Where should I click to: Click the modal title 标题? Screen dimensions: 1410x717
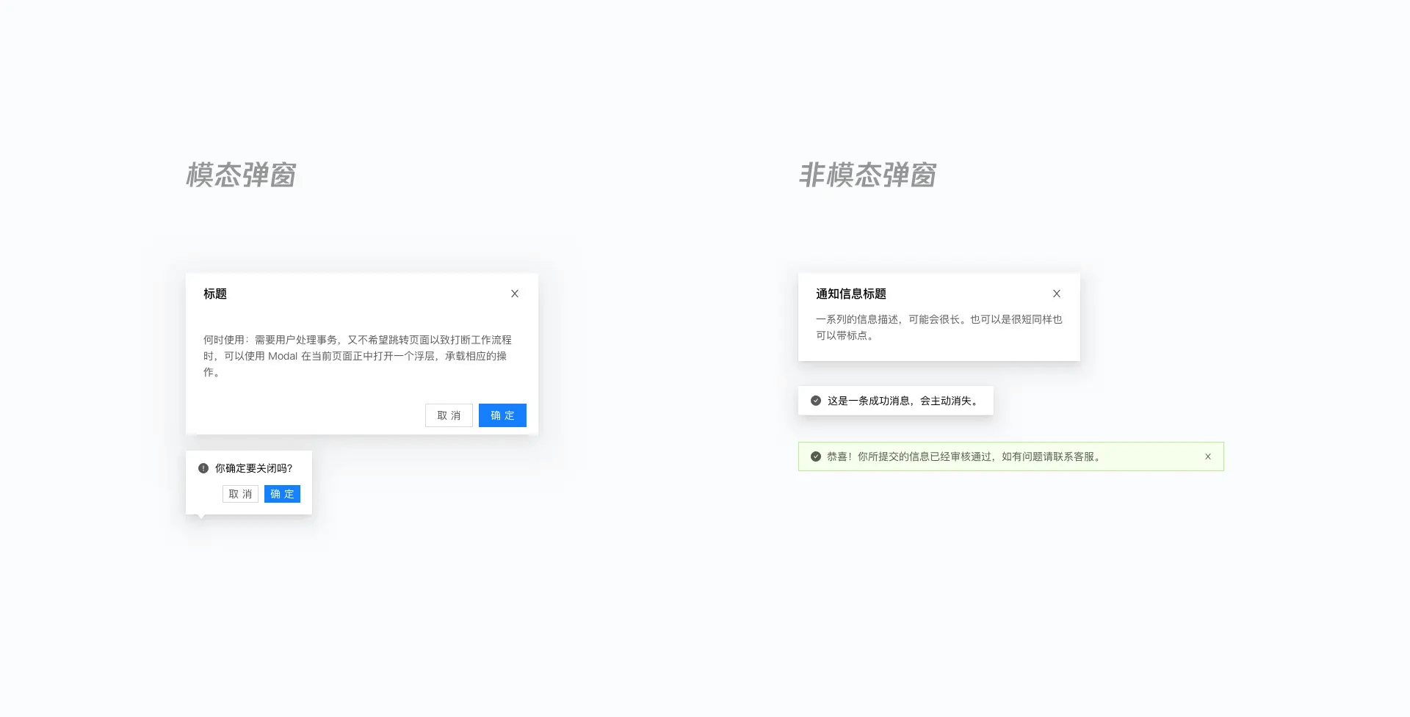click(215, 294)
